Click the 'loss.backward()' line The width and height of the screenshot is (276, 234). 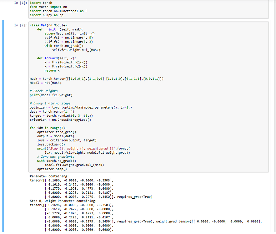pyautogui.click(x=51, y=145)
